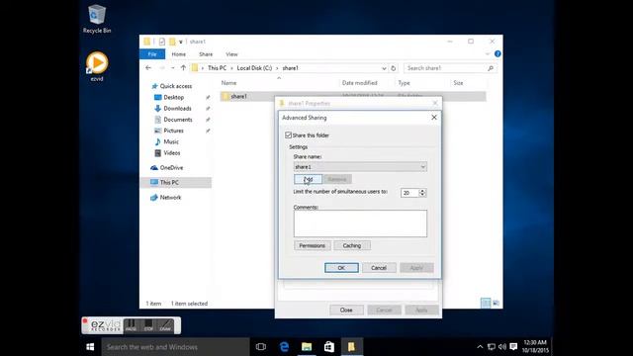Stop the ezvid recording
633x356 pixels.
pyautogui.click(x=148, y=325)
